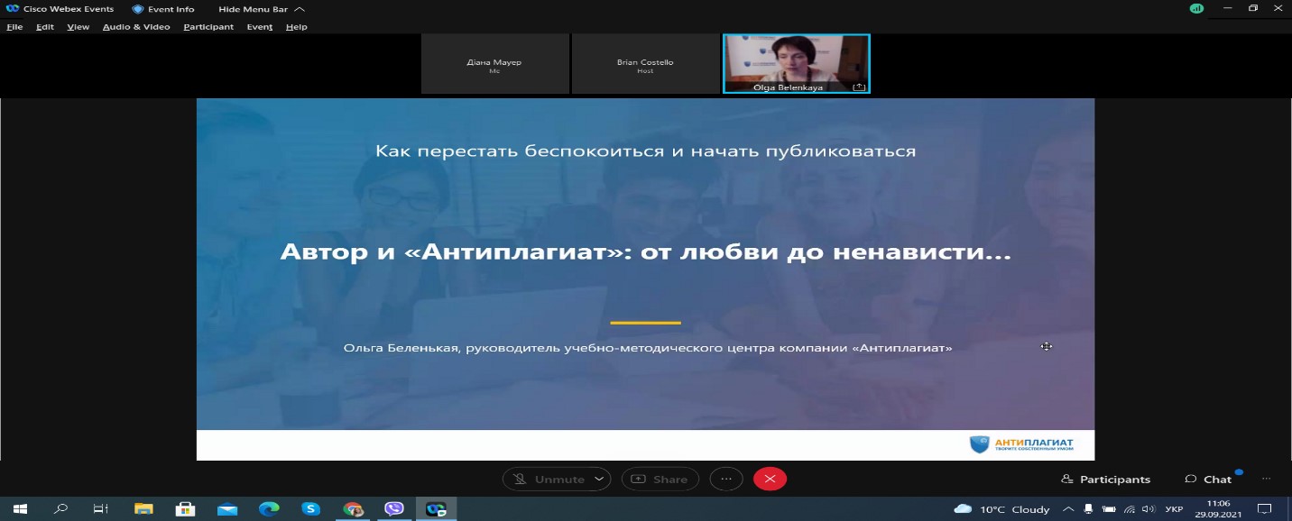Collapse the menu bar with Hide Menu Bar
The image size is (1292, 521).
point(261,9)
